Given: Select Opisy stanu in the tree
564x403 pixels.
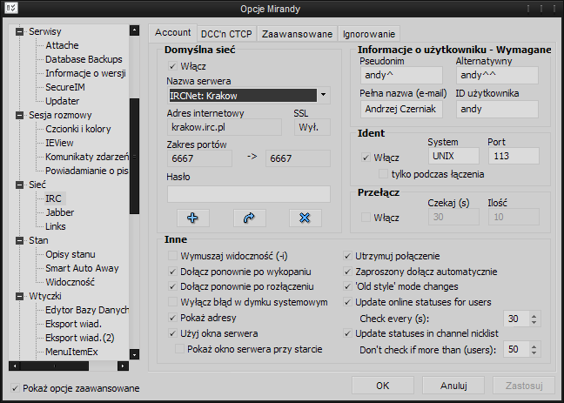Looking at the screenshot, I should coord(70,254).
